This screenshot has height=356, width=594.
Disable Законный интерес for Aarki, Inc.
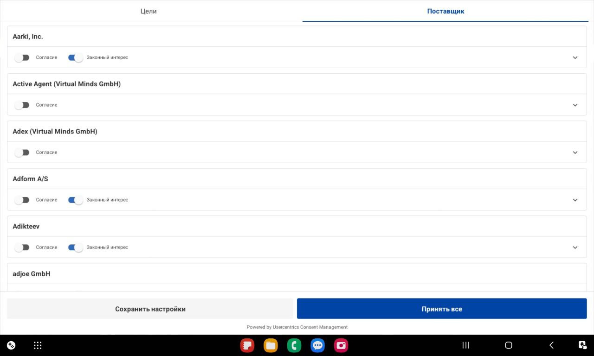[x=76, y=57]
